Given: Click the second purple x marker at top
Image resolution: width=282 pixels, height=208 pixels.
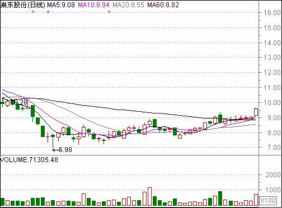Looking at the screenshot, I should click(48, 12).
